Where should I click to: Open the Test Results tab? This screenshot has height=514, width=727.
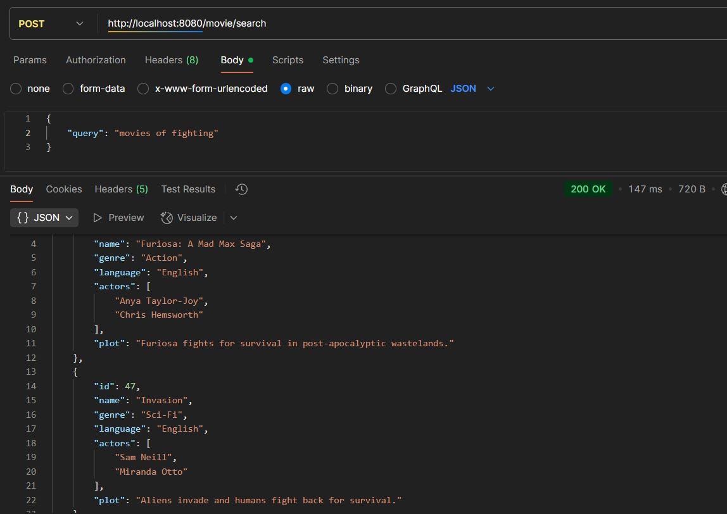click(188, 189)
